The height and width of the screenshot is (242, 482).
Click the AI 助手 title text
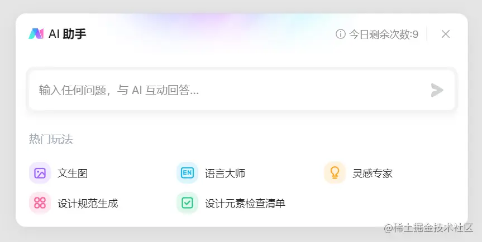point(68,34)
